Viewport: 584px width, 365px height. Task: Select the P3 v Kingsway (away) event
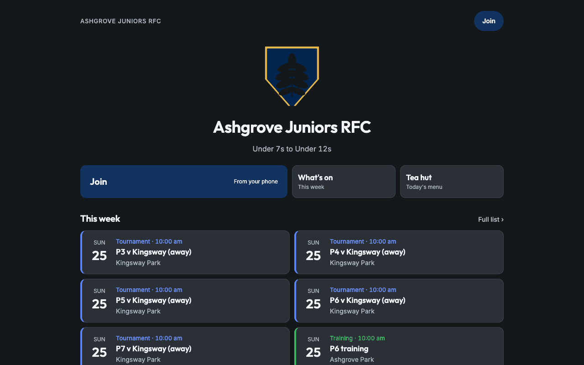coord(185,252)
